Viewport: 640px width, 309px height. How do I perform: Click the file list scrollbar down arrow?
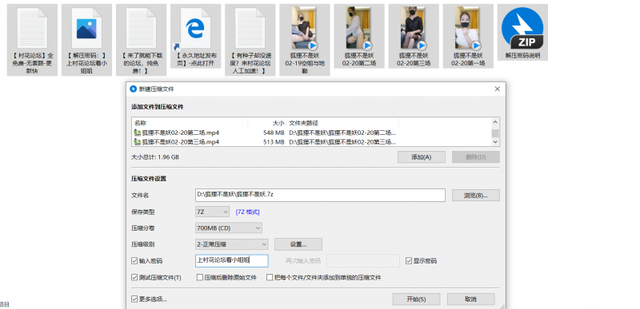tap(495, 141)
